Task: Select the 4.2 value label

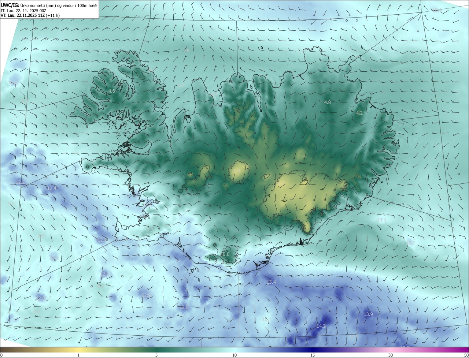Action: pyautogui.click(x=359, y=113)
